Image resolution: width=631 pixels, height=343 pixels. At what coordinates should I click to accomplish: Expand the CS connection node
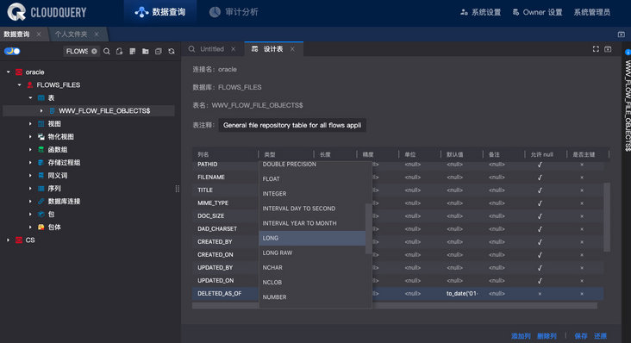pos(8,240)
